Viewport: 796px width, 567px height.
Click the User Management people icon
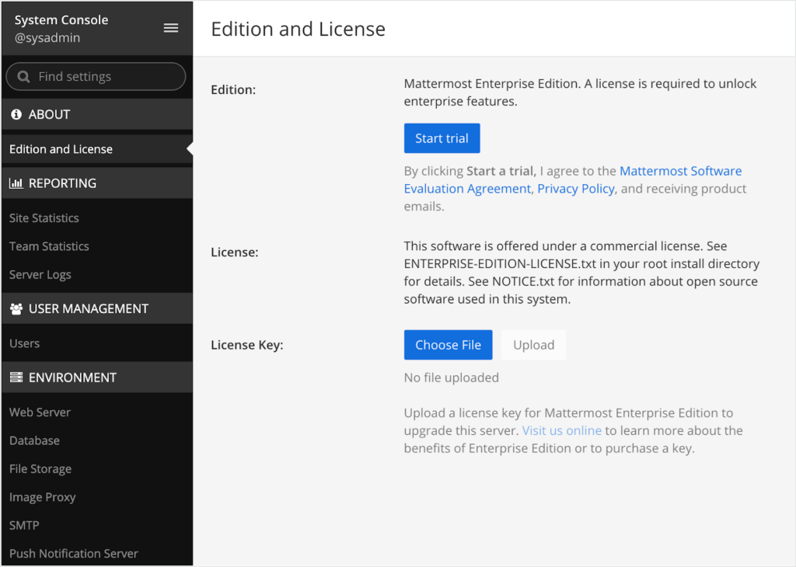pyautogui.click(x=16, y=309)
